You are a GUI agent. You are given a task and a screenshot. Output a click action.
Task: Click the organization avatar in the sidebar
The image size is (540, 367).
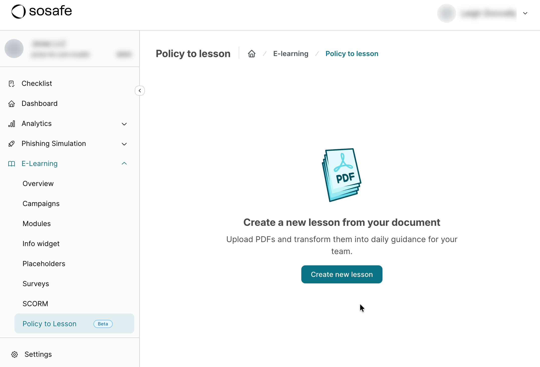point(14,49)
